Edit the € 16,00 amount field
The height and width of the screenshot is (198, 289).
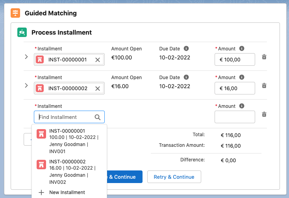pyautogui.click(x=235, y=89)
